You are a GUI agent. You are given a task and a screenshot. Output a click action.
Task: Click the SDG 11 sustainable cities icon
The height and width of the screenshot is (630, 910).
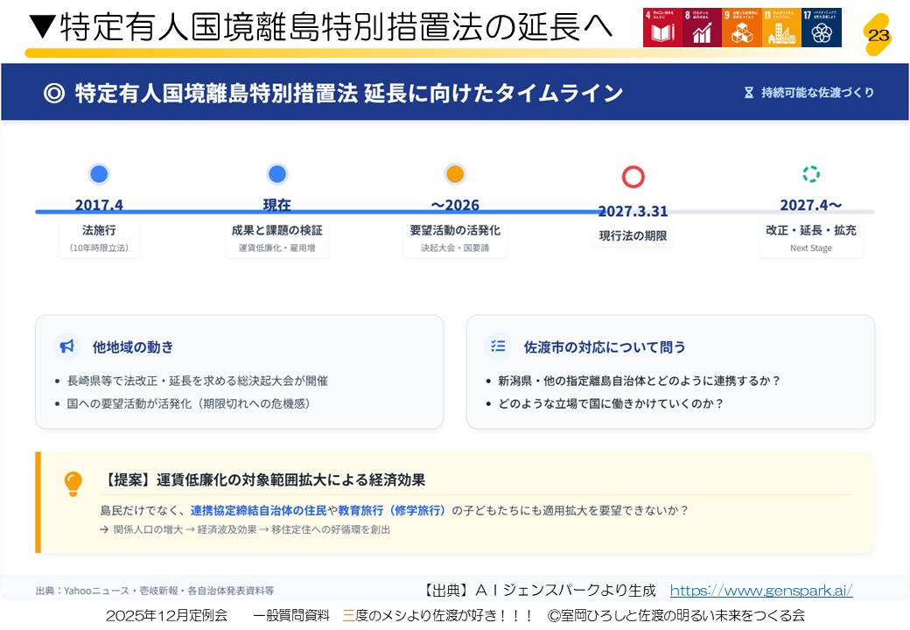tap(780, 27)
